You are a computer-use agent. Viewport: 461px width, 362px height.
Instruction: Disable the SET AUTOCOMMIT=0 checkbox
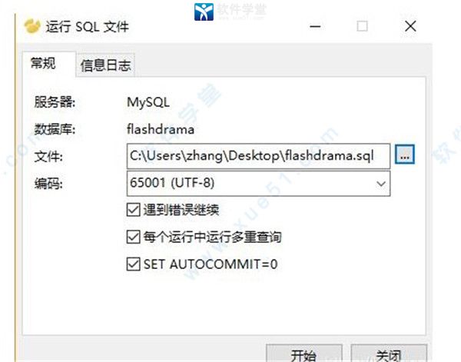(x=133, y=264)
